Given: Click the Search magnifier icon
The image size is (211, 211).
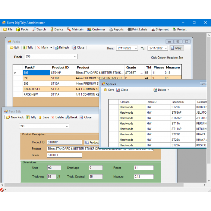Looking at the screenshot, I should (x=35, y=30).
